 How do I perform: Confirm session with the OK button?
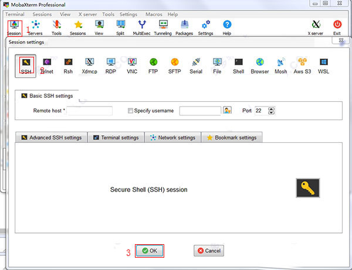[x=150, y=251]
